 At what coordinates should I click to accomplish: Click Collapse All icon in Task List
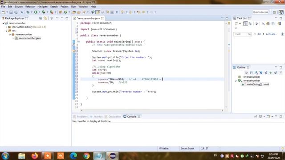(x=273, y=24)
